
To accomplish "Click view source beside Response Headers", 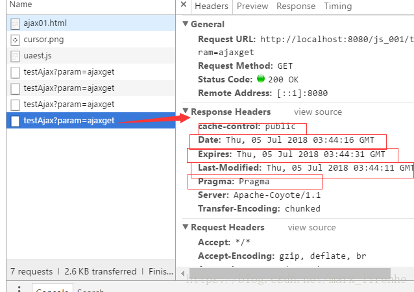I will (x=318, y=112).
